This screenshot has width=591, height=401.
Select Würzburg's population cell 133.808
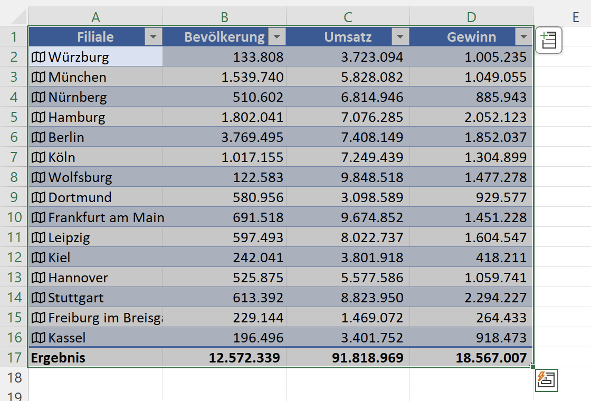[225, 57]
